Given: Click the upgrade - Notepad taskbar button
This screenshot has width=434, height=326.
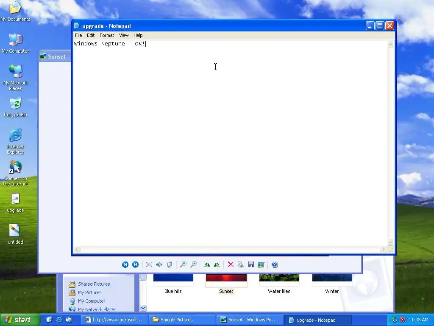Looking at the screenshot, I should click(x=318, y=320).
